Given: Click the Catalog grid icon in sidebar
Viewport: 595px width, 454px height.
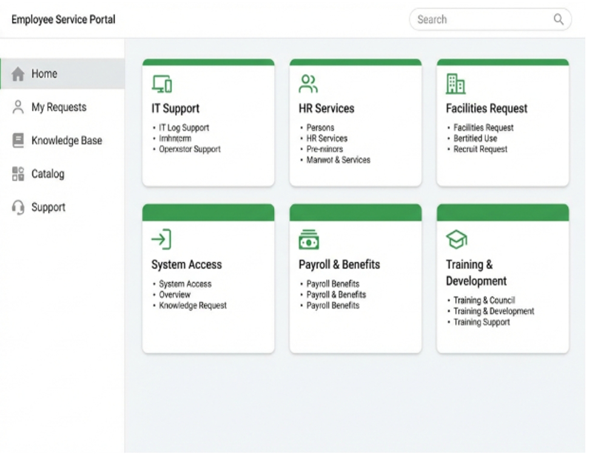Looking at the screenshot, I should (18, 174).
